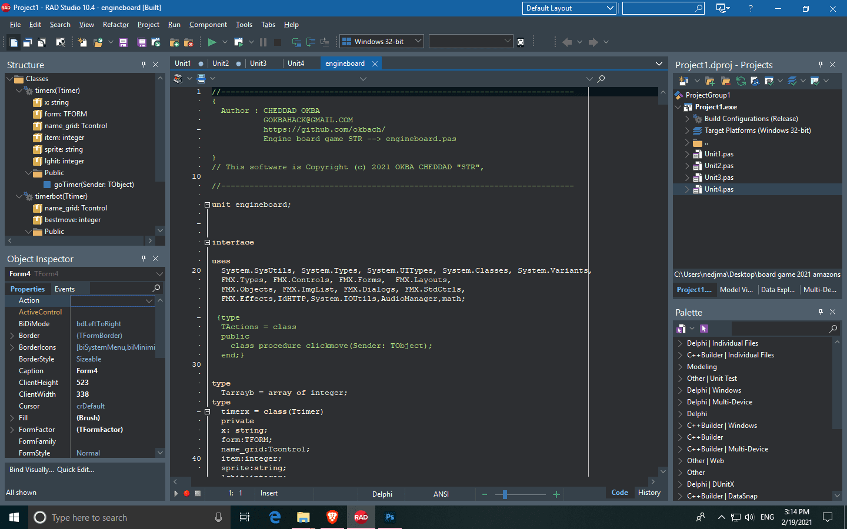The height and width of the screenshot is (529, 847).
Task: Click the Save purple floppy icon
Action: pyautogui.click(x=123, y=42)
